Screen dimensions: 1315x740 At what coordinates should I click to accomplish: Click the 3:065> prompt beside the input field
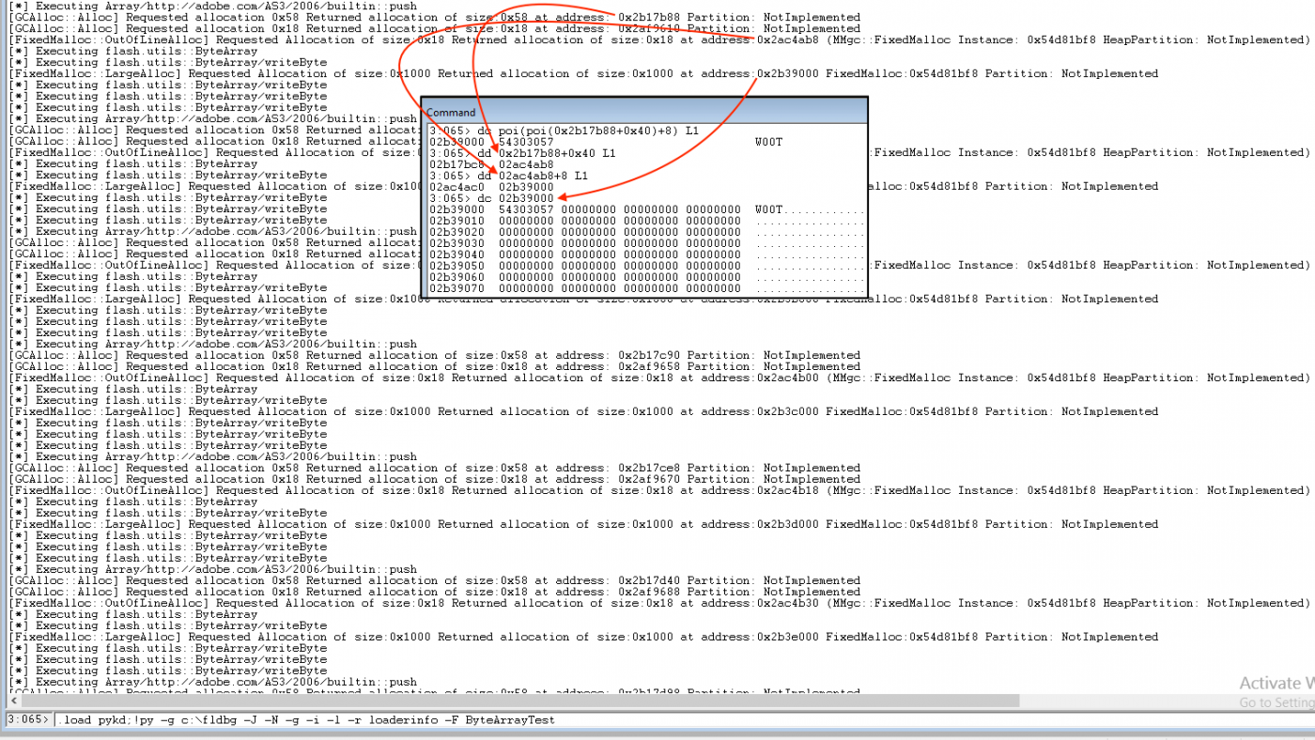[24, 719]
